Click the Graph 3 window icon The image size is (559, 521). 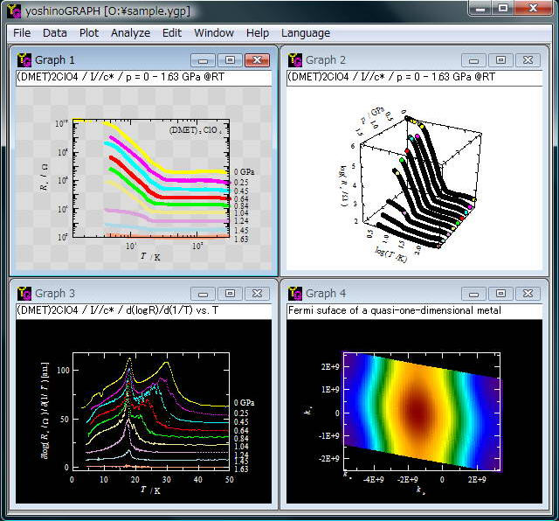(x=24, y=293)
